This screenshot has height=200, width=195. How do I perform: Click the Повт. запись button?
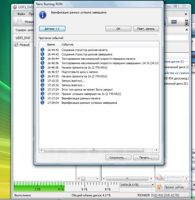pos(146,29)
